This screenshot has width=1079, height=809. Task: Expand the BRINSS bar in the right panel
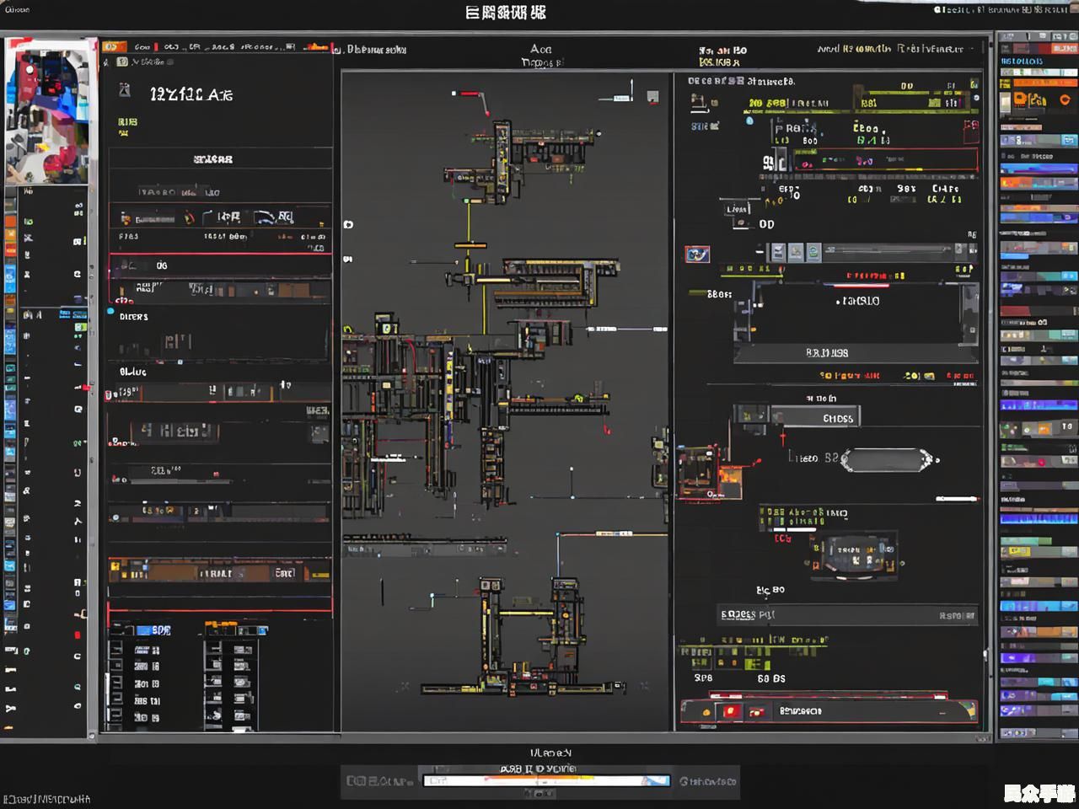pyautogui.click(x=826, y=353)
